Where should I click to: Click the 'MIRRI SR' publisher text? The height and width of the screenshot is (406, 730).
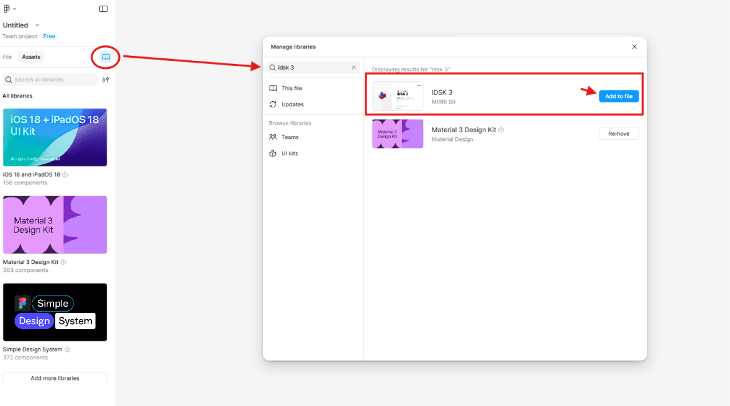(x=444, y=102)
